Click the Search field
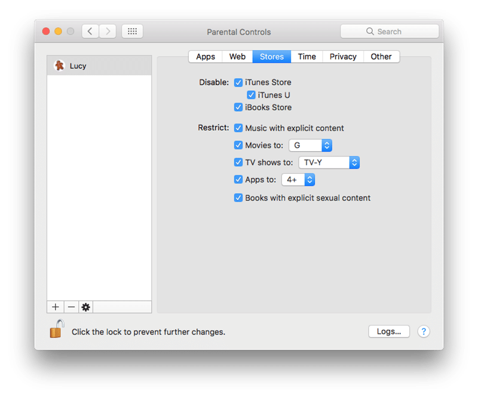The image size is (478, 399). [390, 32]
